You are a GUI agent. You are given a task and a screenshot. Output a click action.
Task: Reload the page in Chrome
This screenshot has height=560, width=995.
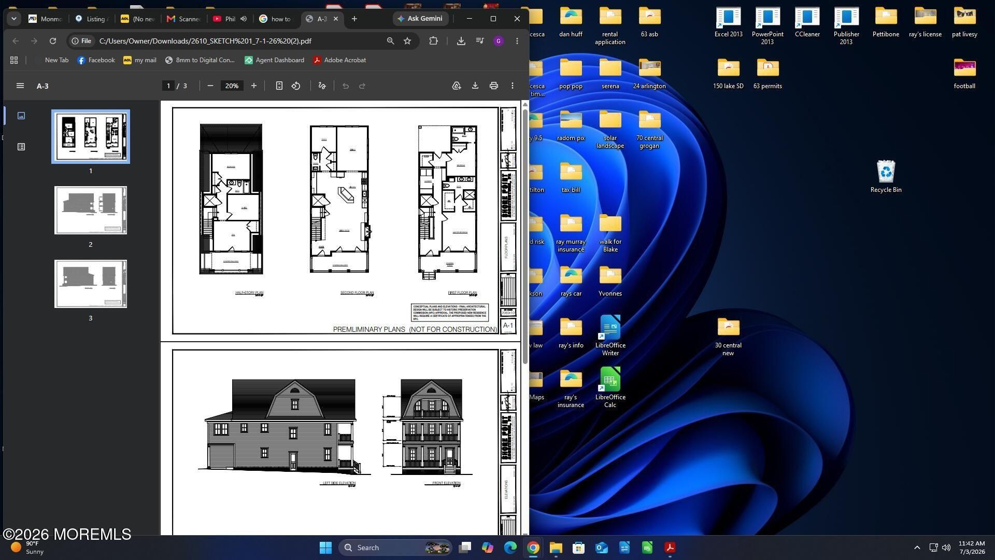[53, 41]
